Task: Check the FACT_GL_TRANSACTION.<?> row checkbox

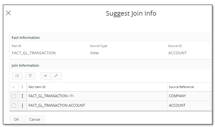Action: (x=13, y=96)
